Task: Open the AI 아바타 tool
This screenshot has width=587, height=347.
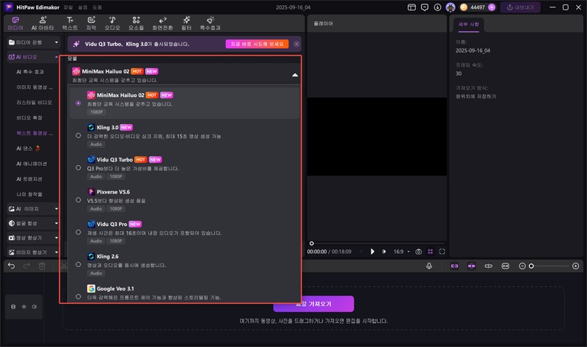Action: (43, 23)
